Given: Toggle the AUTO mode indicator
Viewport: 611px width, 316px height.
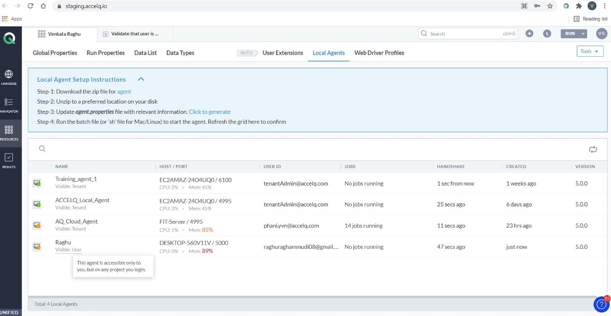Looking at the screenshot, I should [x=246, y=53].
